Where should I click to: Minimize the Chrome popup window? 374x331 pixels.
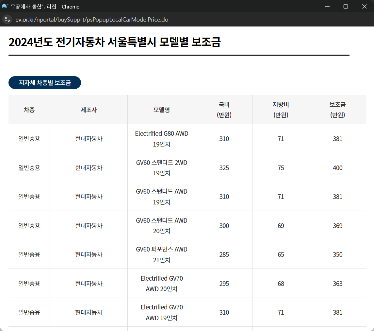coord(327,7)
